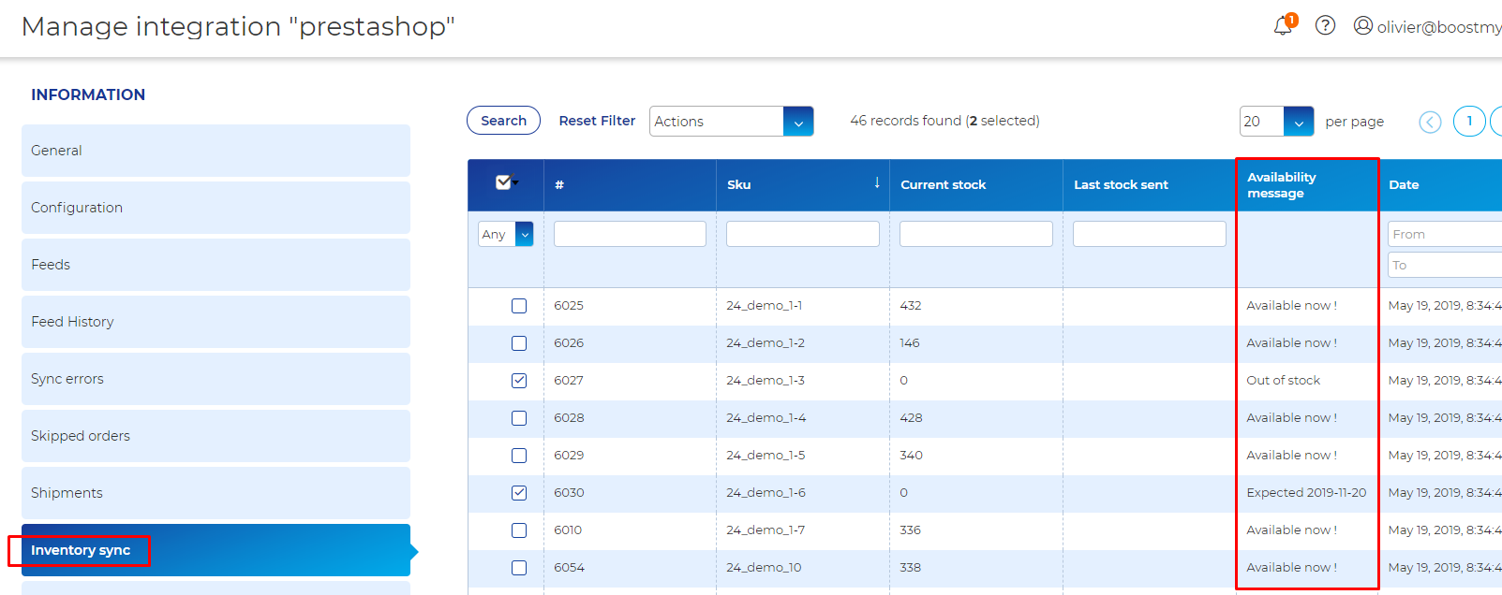1502x595 pixels.
Task: Click Sku cell 24_demo_1-7
Action: (766, 530)
